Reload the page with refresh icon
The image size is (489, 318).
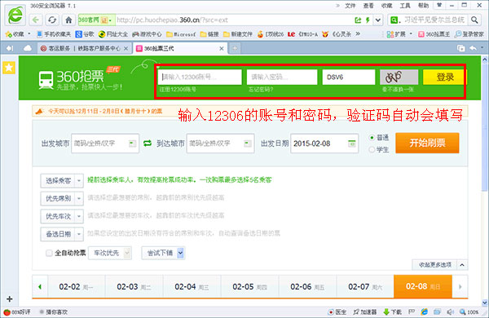tap(52, 20)
